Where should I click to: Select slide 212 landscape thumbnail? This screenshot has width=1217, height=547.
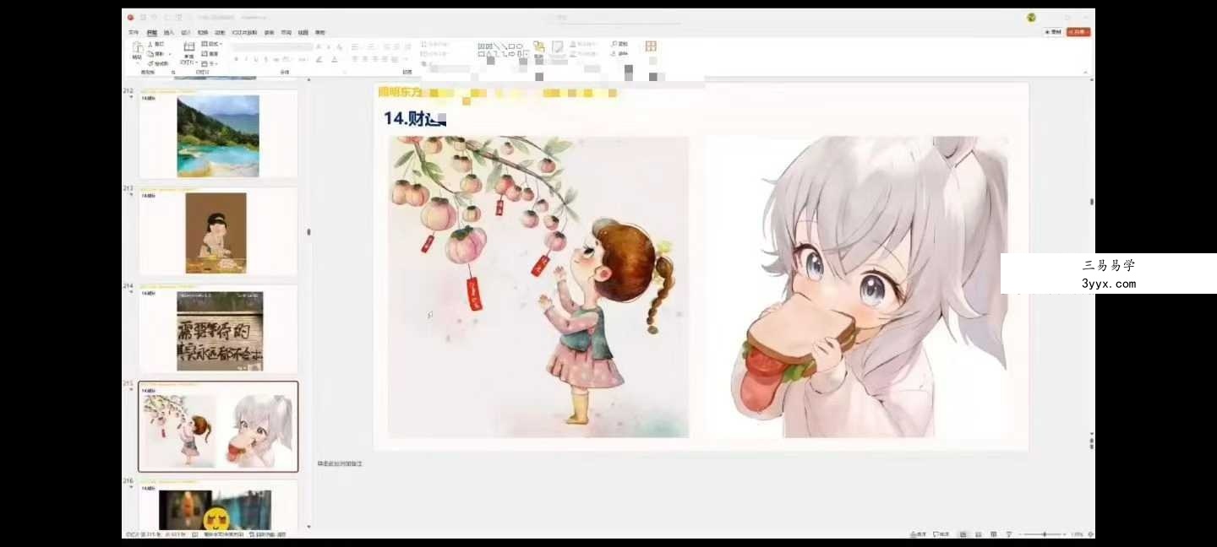218,135
